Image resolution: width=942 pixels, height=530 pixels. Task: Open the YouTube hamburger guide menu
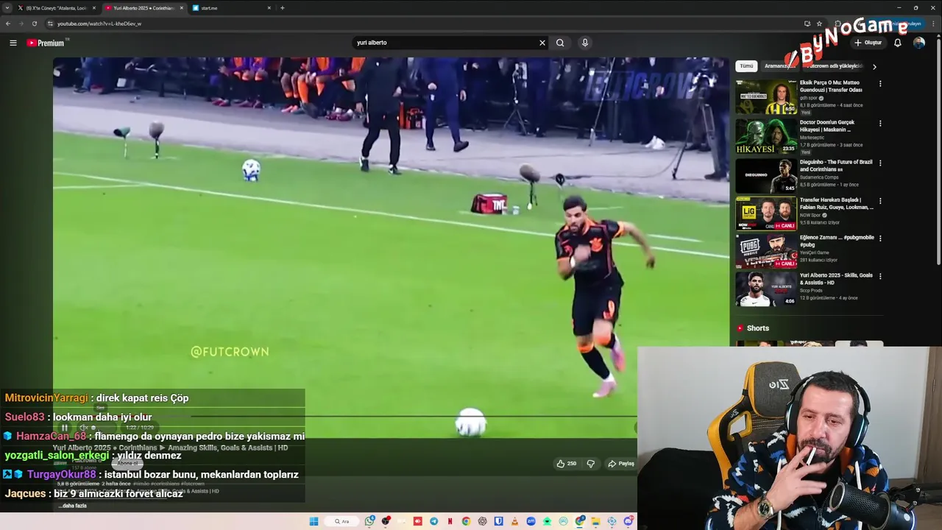(13, 43)
